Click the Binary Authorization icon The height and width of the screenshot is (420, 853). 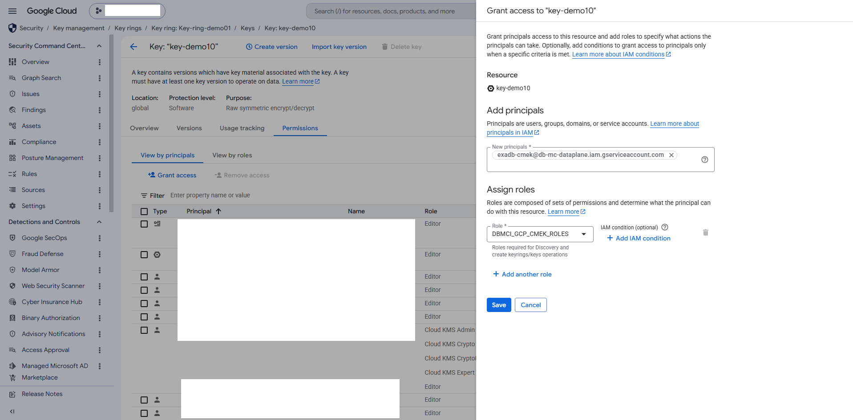point(12,318)
